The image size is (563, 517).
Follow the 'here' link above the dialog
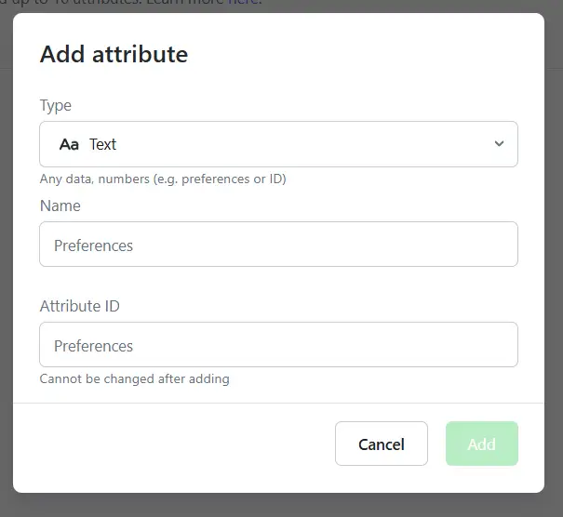(x=245, y=4)
